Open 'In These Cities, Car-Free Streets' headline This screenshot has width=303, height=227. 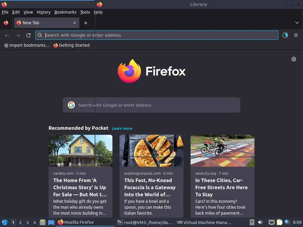coord(221,187)
